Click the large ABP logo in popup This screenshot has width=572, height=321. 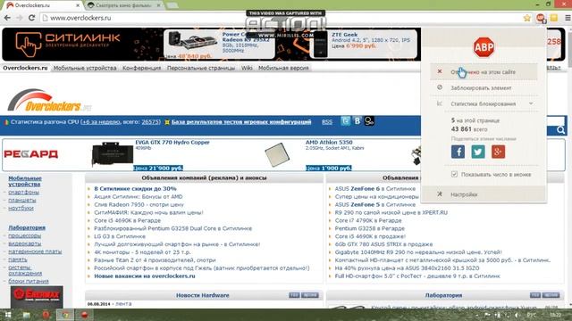[484, 47]
